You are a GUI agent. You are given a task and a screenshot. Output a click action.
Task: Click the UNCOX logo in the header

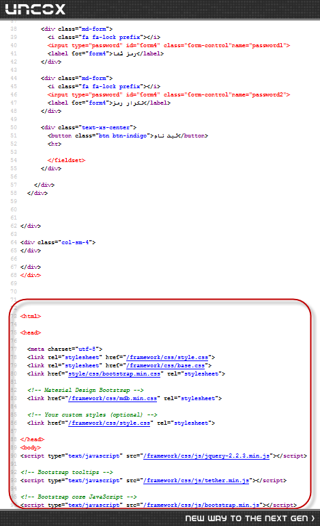[35, 9]
